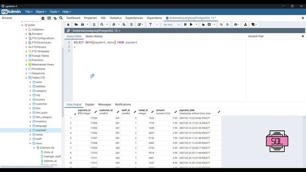Click the edit pencil on payment_date column header
Viewport: 306px width, 172px height.
(219, 112)
